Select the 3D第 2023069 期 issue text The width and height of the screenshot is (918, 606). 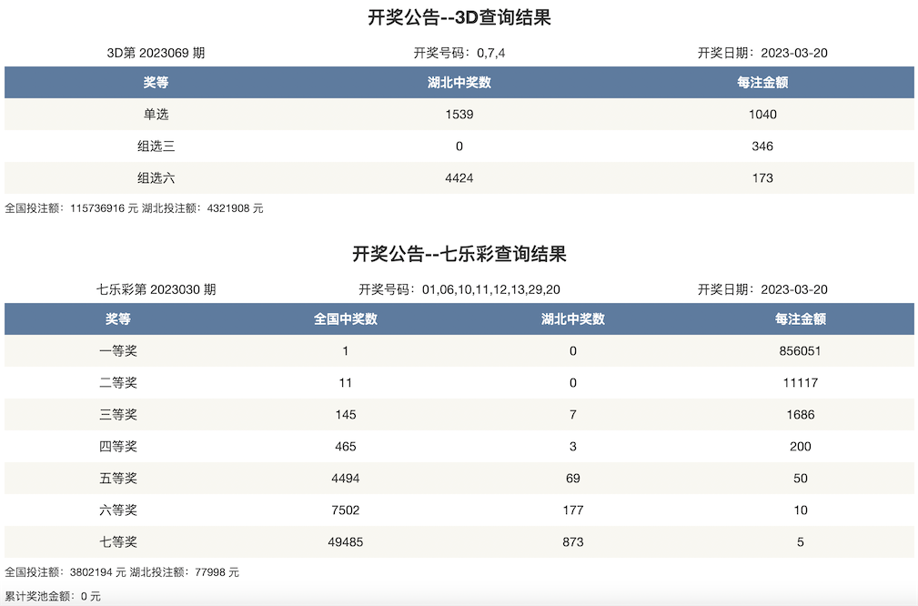(x=156, y=53)
